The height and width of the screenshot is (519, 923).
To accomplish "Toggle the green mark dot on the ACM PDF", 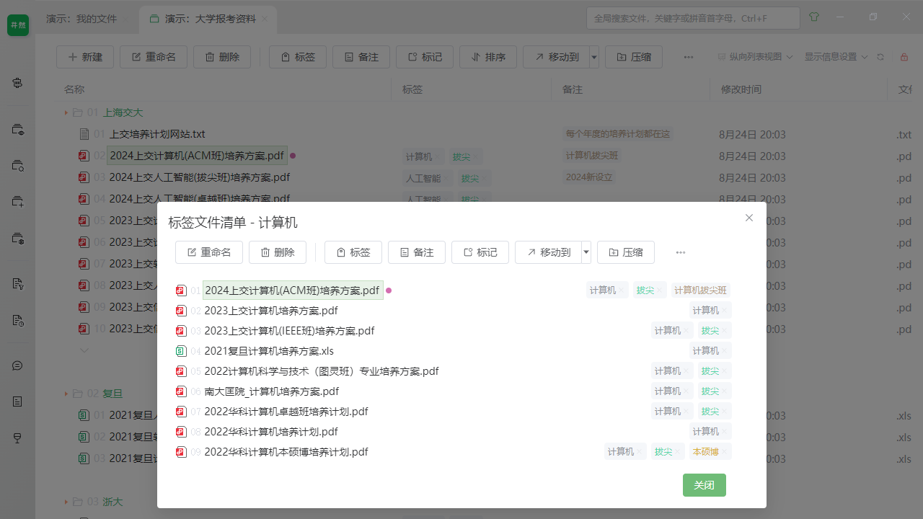I will 292,156.
